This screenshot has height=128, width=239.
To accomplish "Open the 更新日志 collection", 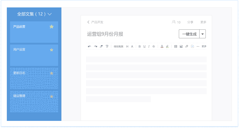I will (34, 78).
